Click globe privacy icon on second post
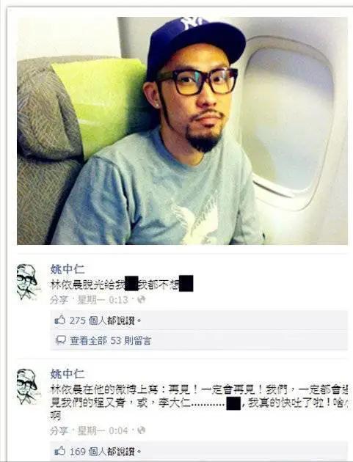The width and height of the screenshot is (353, 462). (x=141, y=430)
